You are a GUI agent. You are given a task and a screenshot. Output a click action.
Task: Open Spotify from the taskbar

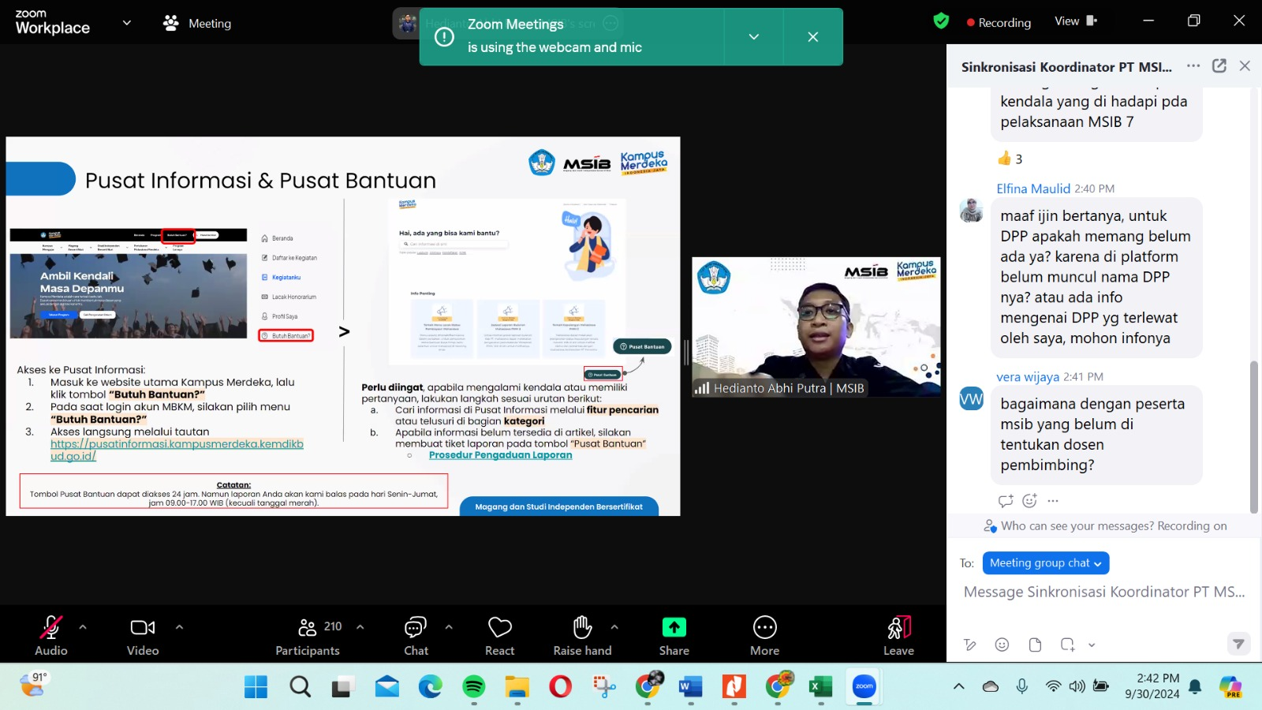[473, 687]
